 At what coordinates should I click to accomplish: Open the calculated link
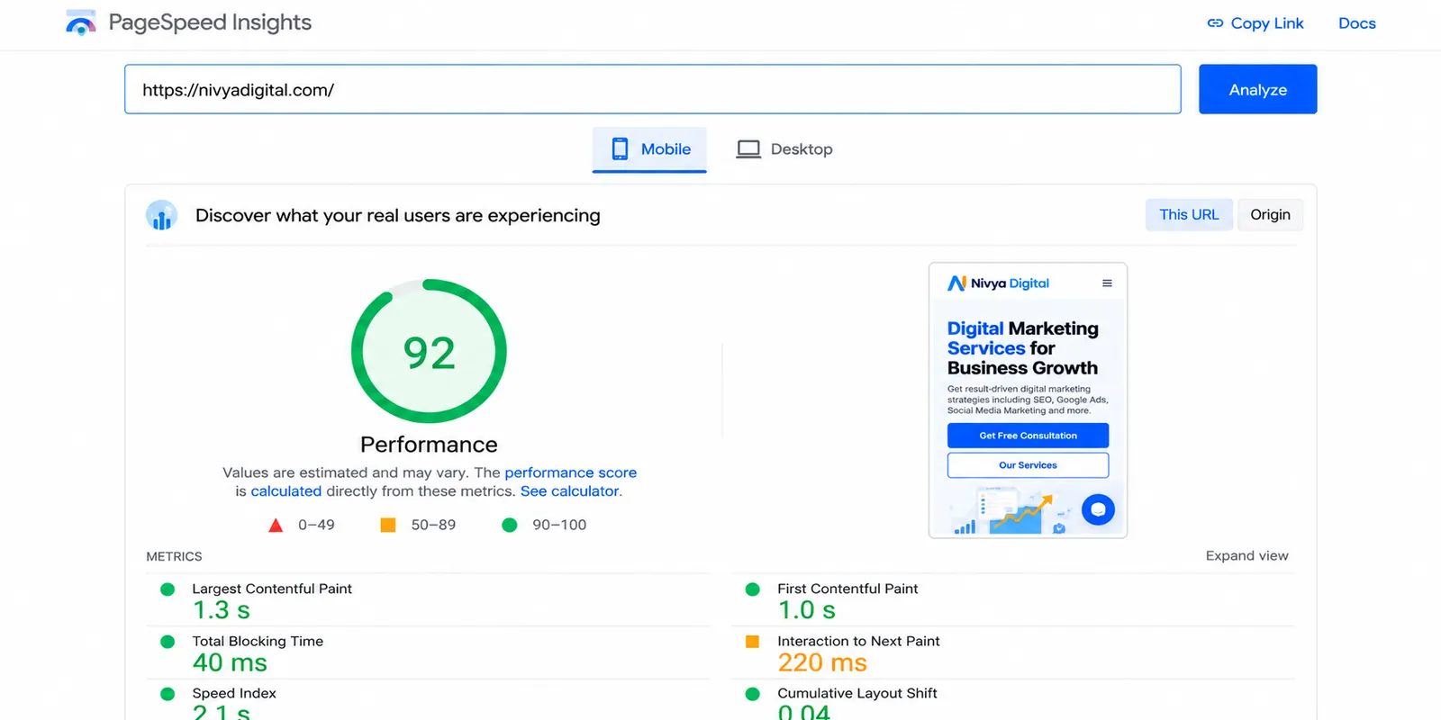click(285, 491)
